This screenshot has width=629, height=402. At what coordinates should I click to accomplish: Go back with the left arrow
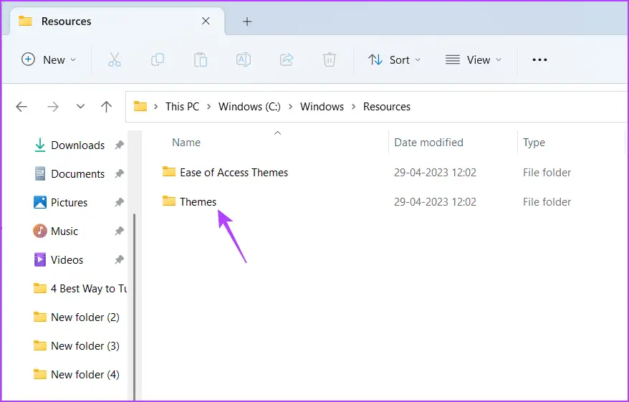pyautogui.click(x=21, y=107)
